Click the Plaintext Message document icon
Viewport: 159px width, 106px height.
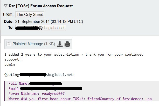pyautogui.click(x=9, y=44)
